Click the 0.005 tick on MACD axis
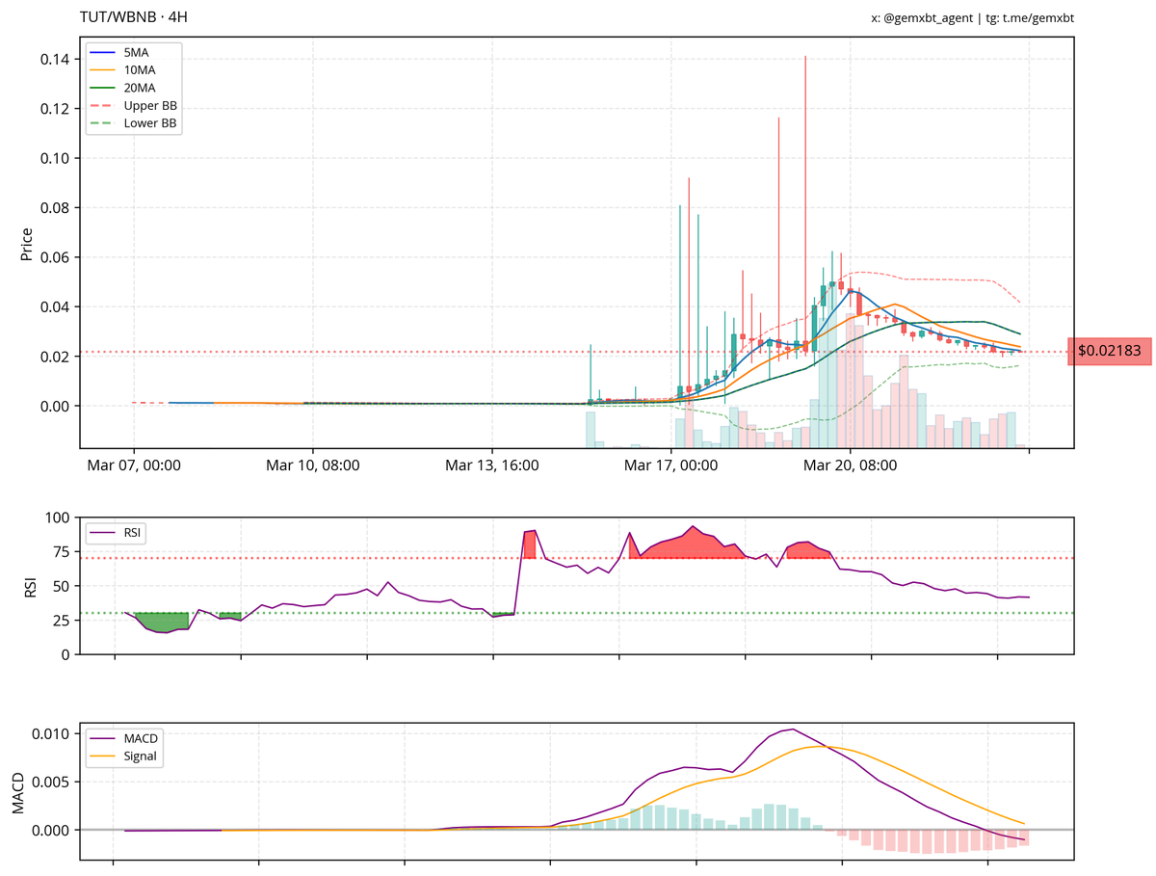Screen dimensions: 1156x876 pyautogui.click(x=52, y=782)
